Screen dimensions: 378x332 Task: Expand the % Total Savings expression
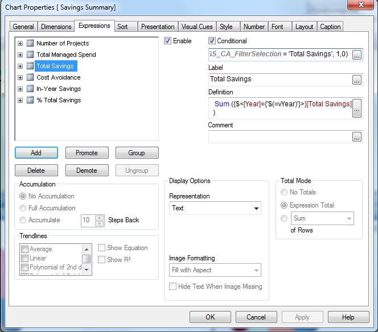tap(20, 100)
